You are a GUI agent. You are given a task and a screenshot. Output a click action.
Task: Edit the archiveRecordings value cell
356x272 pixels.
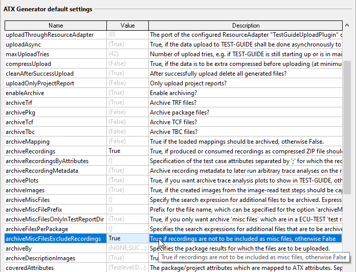click(x=127, y=151)
